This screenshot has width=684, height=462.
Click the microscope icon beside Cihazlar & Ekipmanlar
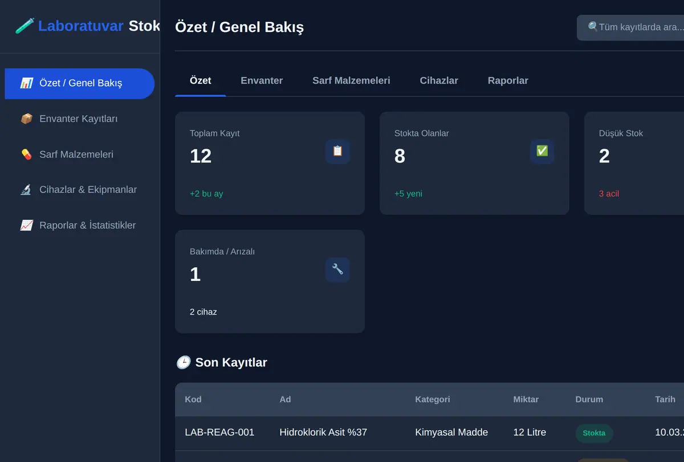(26, 190)
